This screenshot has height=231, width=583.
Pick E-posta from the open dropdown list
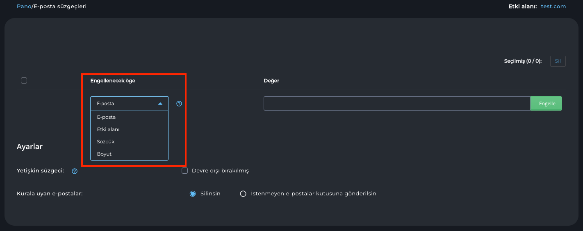106,117
